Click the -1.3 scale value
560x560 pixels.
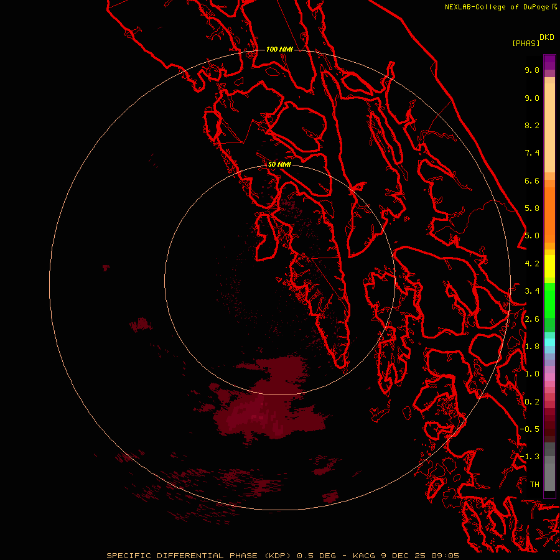click(530, 457)
